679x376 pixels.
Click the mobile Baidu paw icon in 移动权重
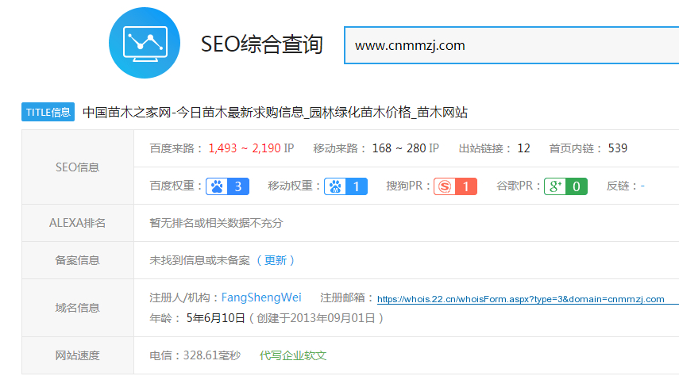pos(335,186)
